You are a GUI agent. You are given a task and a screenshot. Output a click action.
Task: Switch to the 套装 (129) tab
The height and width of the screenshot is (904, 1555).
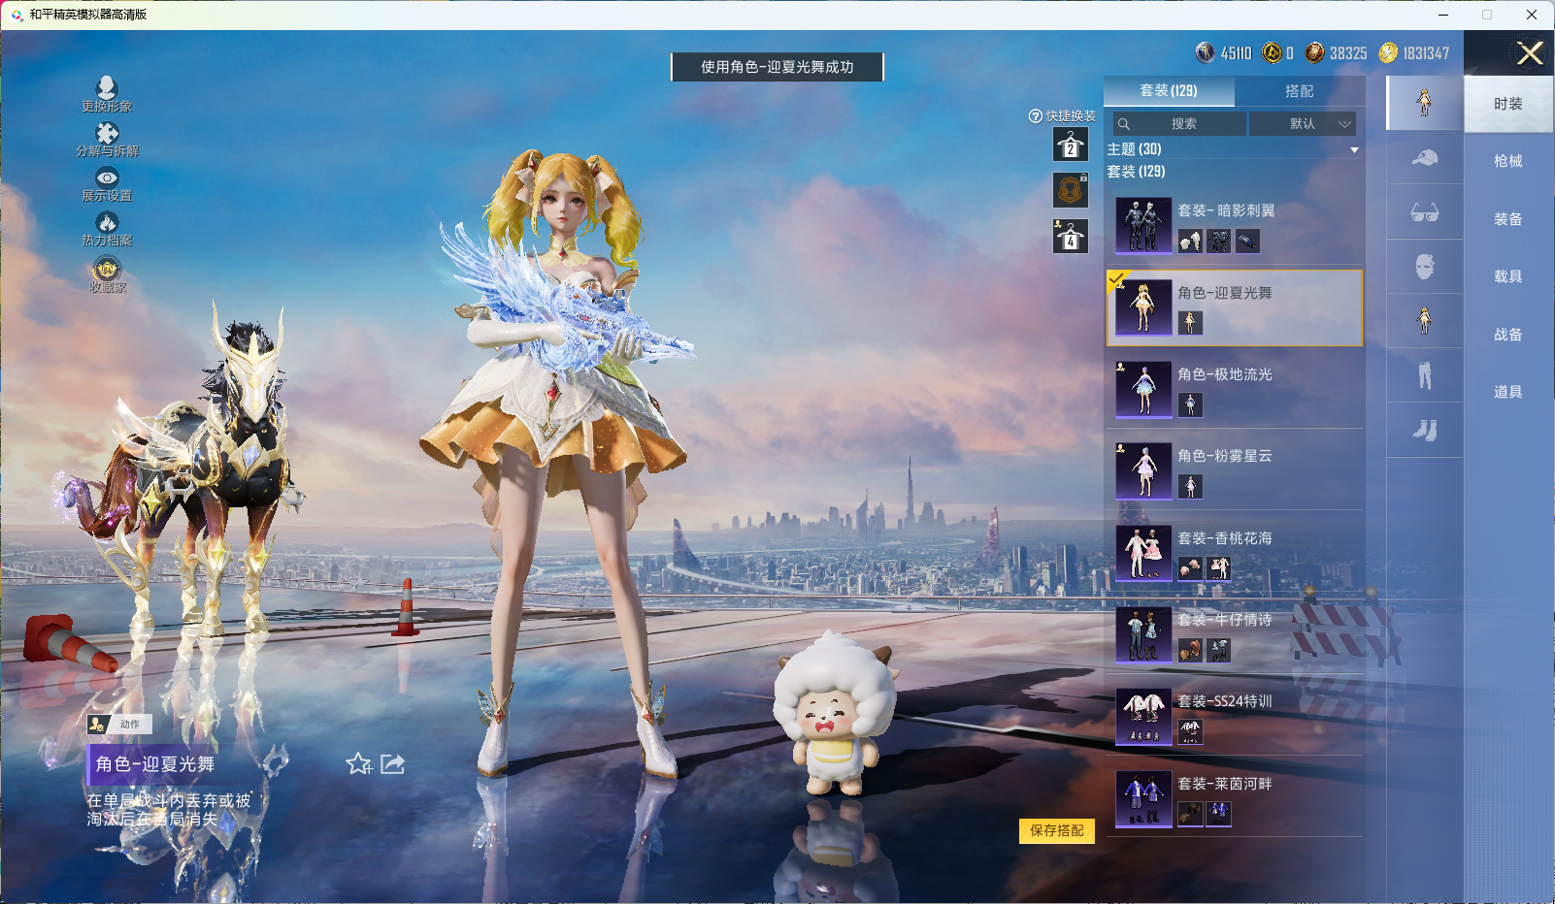pyautogui.click(x=1170, y=91)
